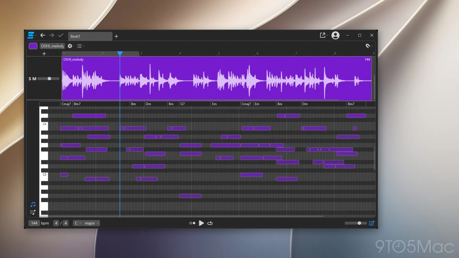Click the lowest purple note in piano roll
The height and width of the screenshot is (258, 459).
pos(190,196)
